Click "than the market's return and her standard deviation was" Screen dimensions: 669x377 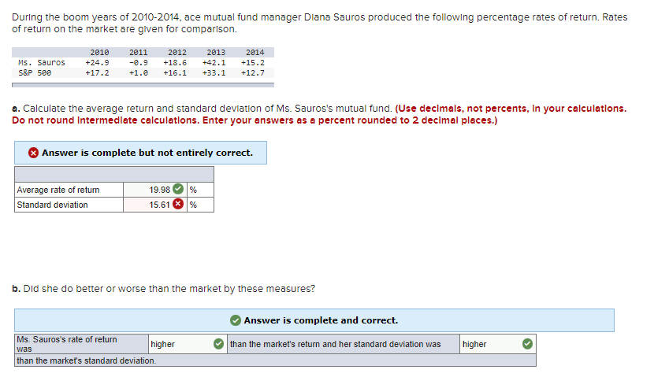point(336,344)
